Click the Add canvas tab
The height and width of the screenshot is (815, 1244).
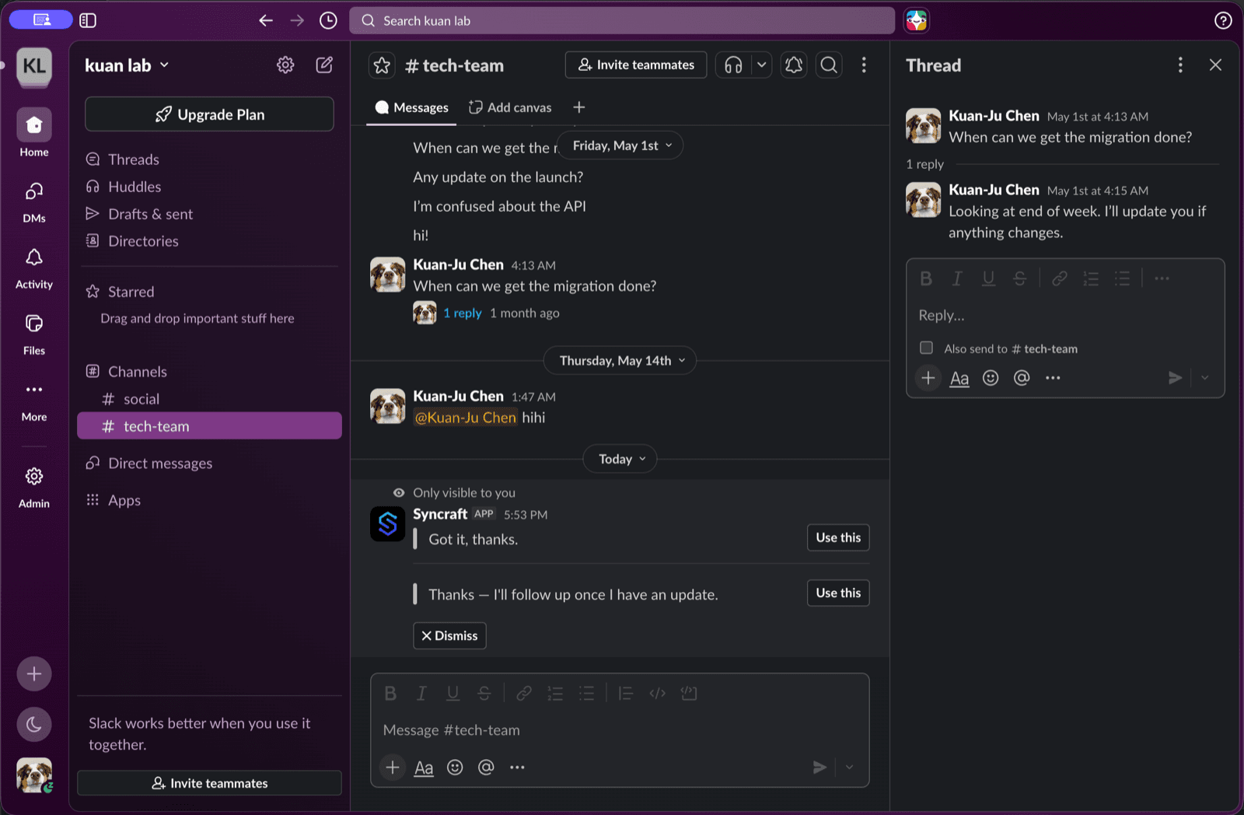510,107
